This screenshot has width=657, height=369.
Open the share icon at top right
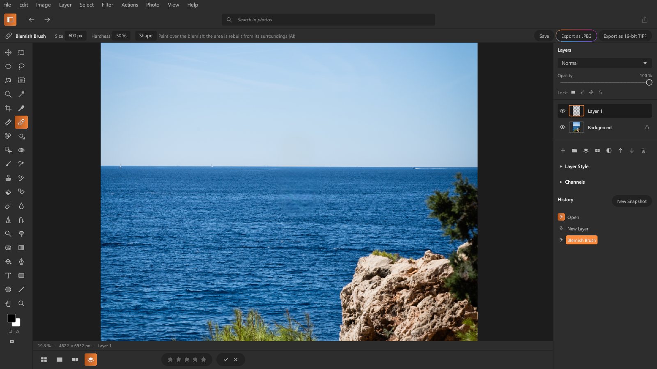pos(645,20)
